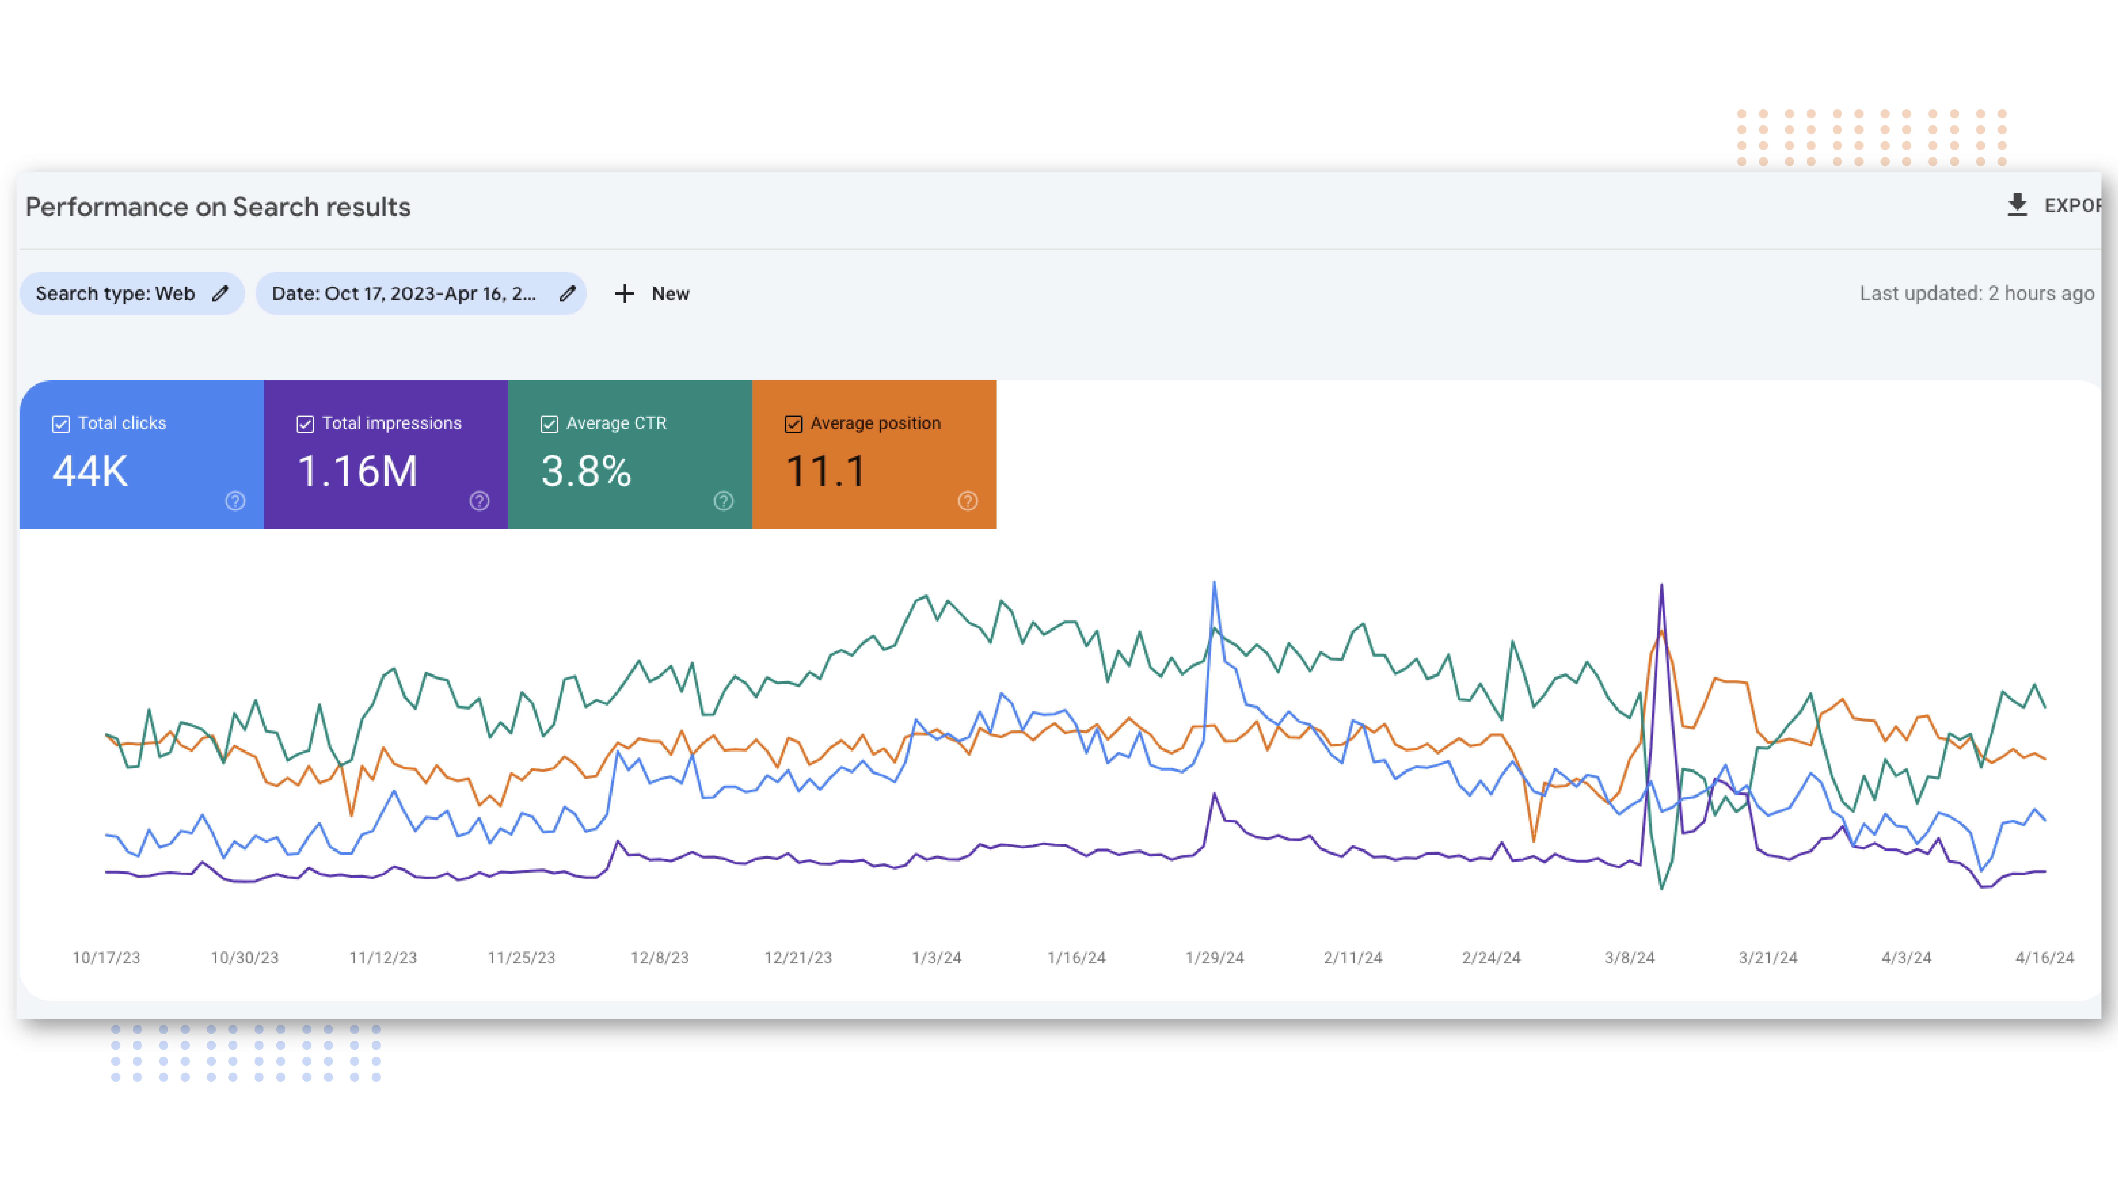2118x1191 pixels.
Task: Click the 10/17/23 axis date label
Action: [106, 958]
